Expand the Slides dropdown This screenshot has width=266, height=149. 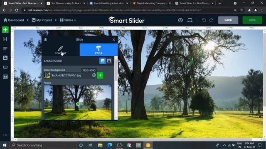click(x=68, y=20)
